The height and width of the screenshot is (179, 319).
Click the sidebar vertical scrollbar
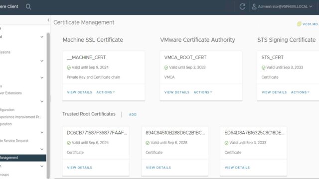[x=48, y=105]
